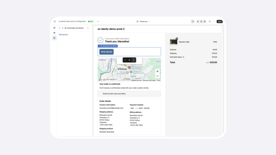Viewport: 276px width, 155px height.
Task: Click the Save button
Action: (x=219, y=21)
